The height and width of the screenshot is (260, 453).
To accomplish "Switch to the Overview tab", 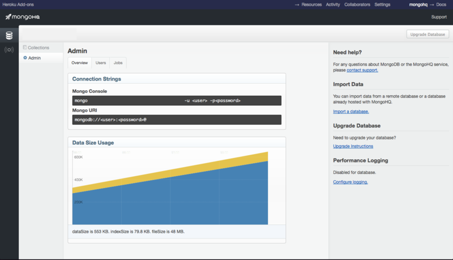I will tap(80, 63).
